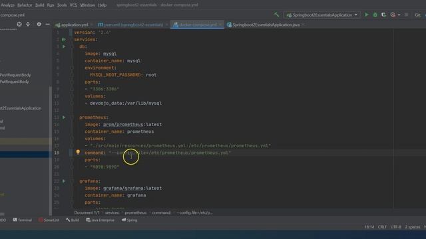This screenshot has width=426, height=239.
Task: Click the run gutter arrow beside db
Action: [64, 46]
